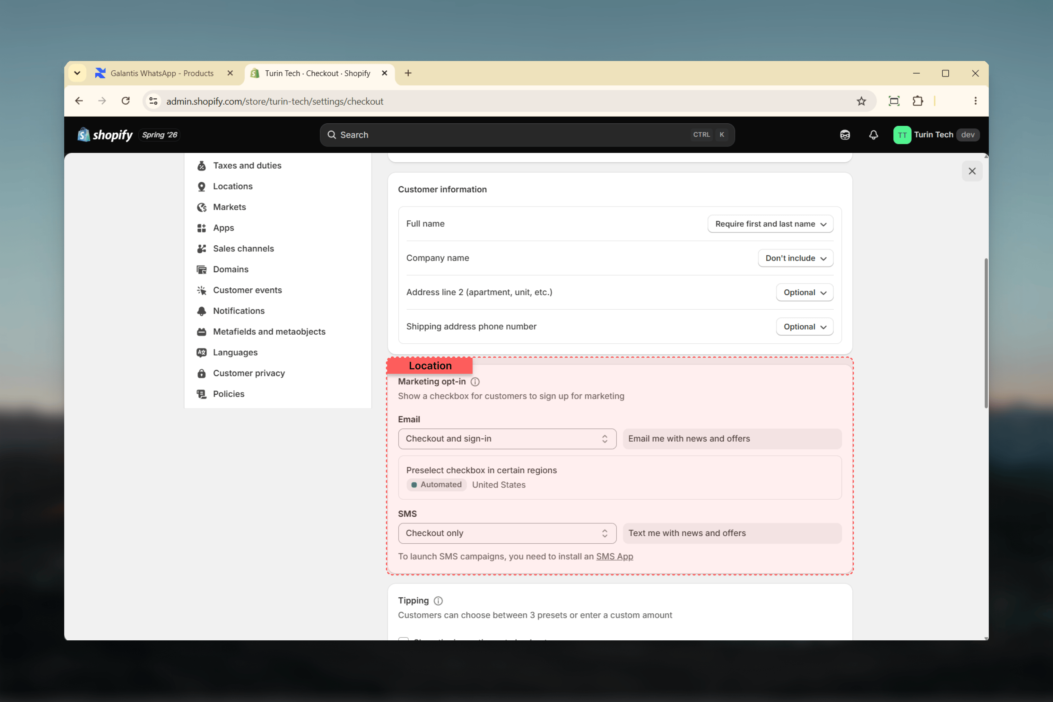
Task: Open the Turin Tech account menu
Action: [x=936, y=135]
